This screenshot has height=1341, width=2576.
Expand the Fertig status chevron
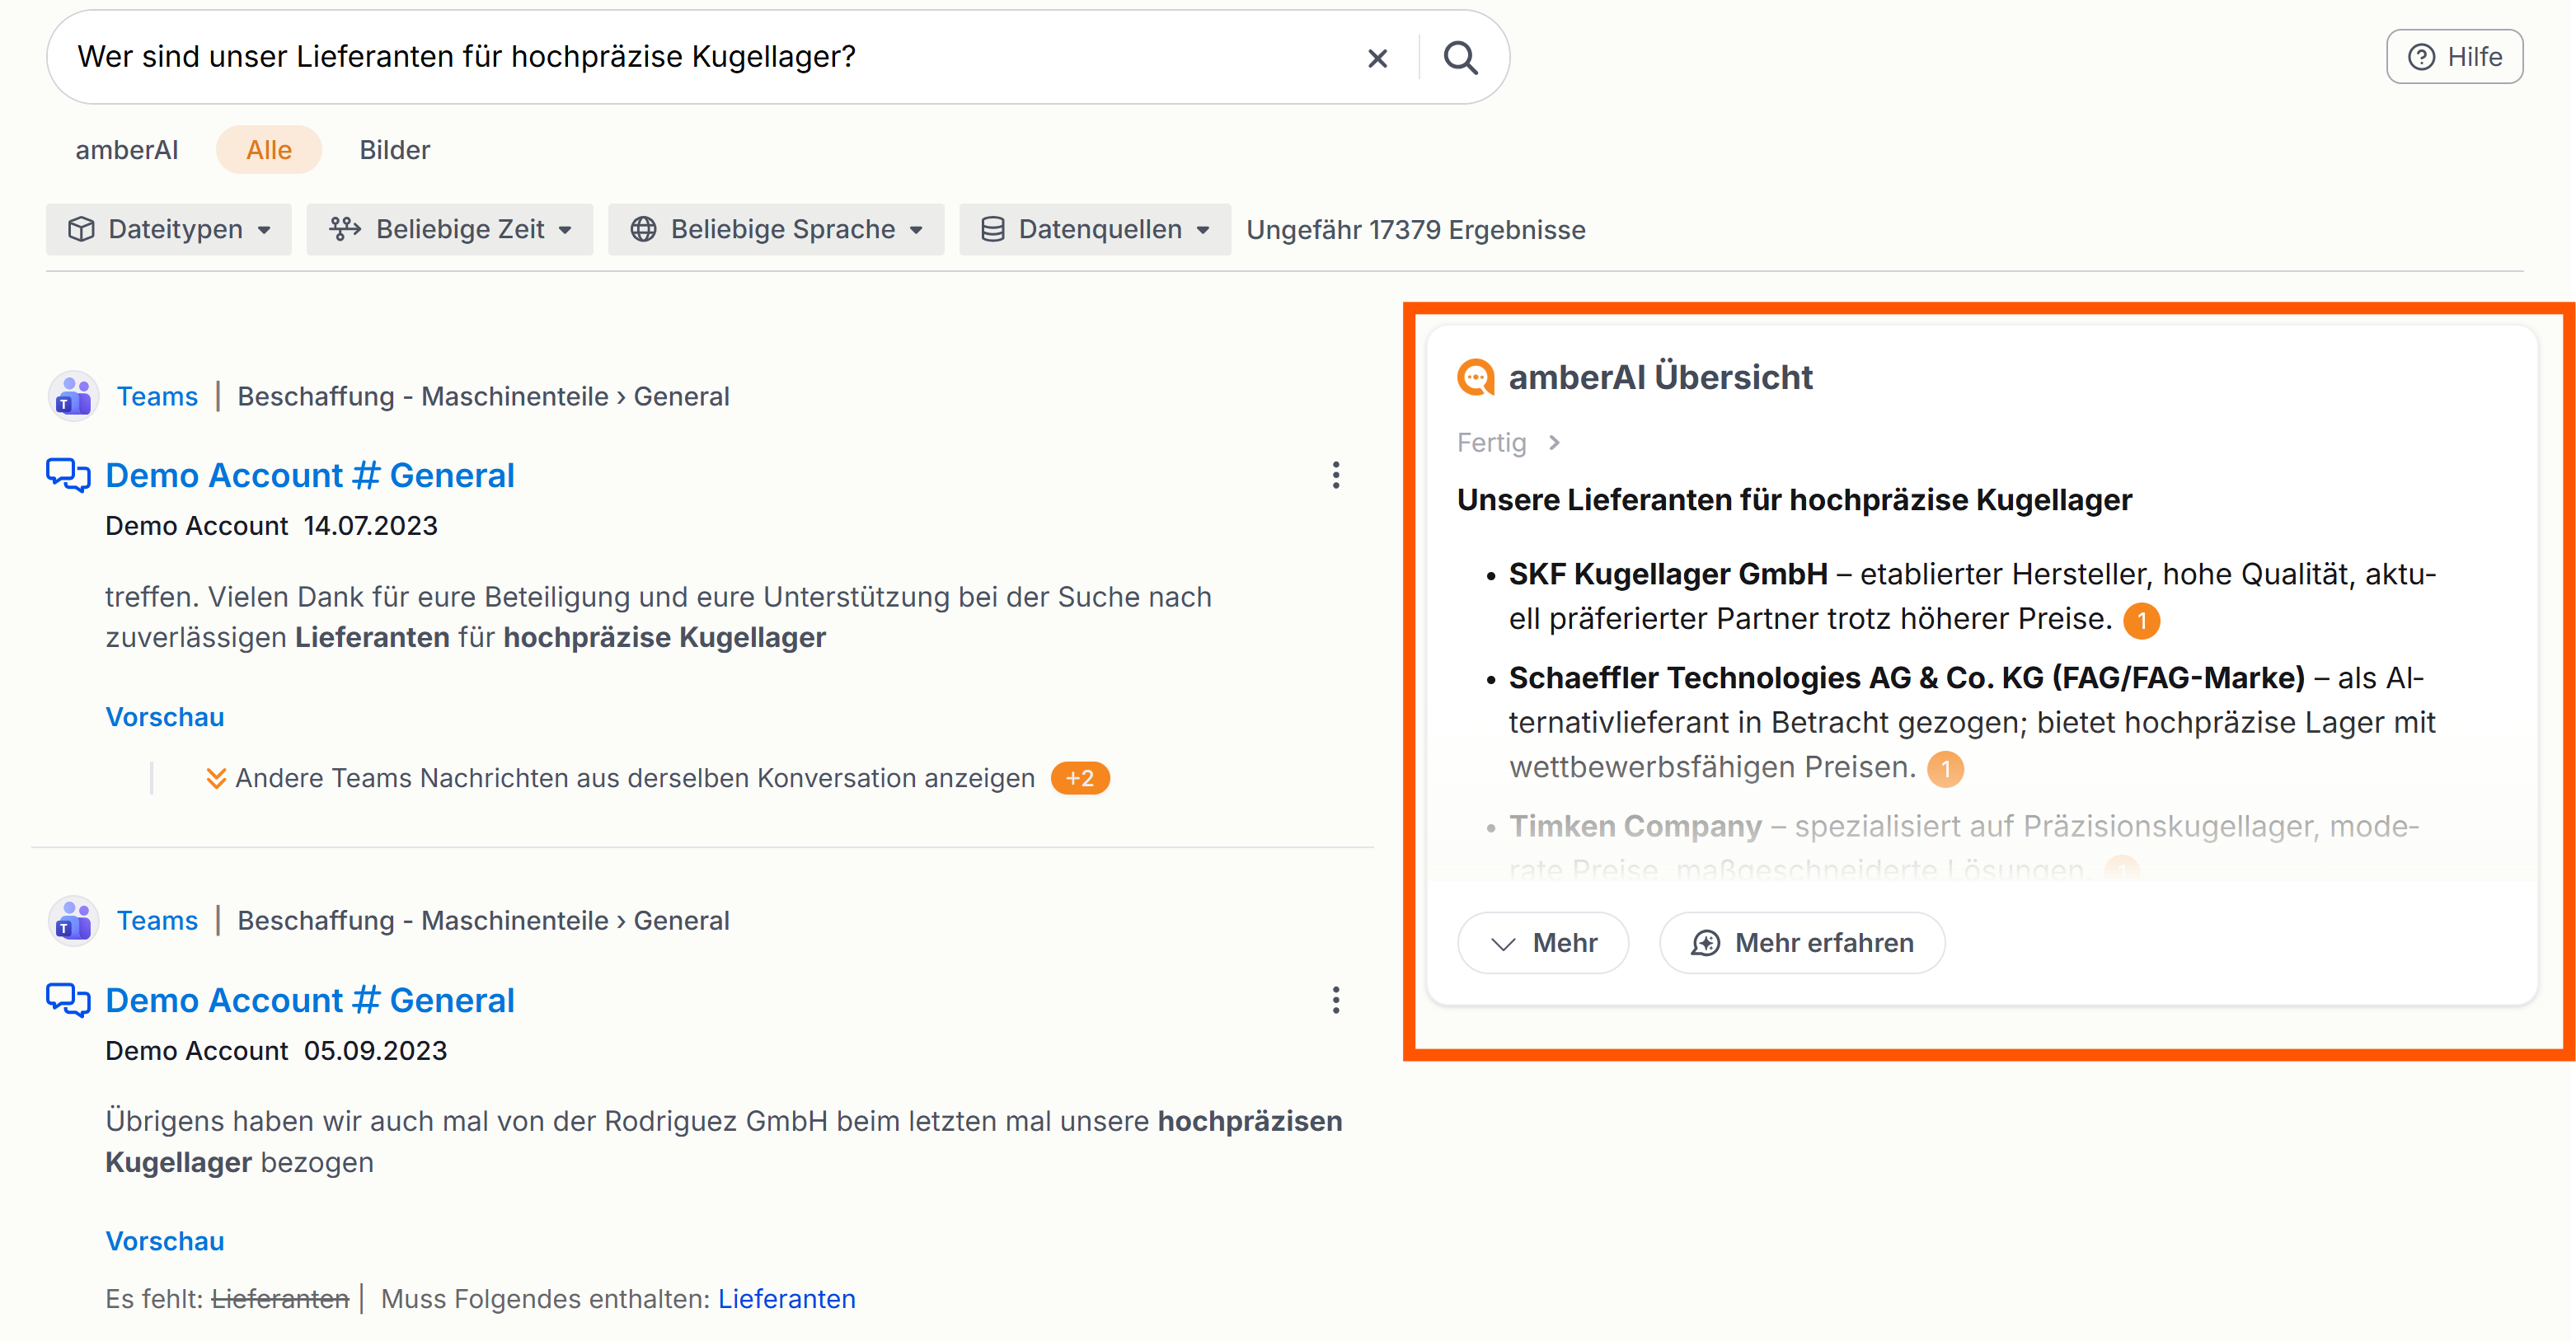[1554, 442]
